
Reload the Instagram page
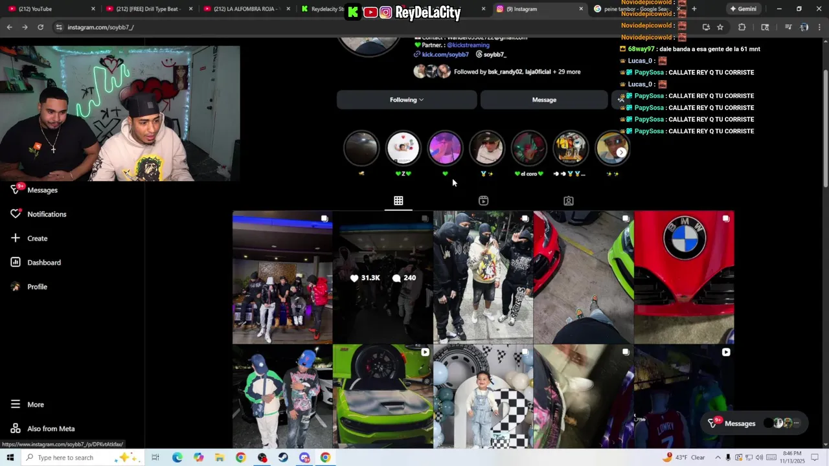coord(40,27)
